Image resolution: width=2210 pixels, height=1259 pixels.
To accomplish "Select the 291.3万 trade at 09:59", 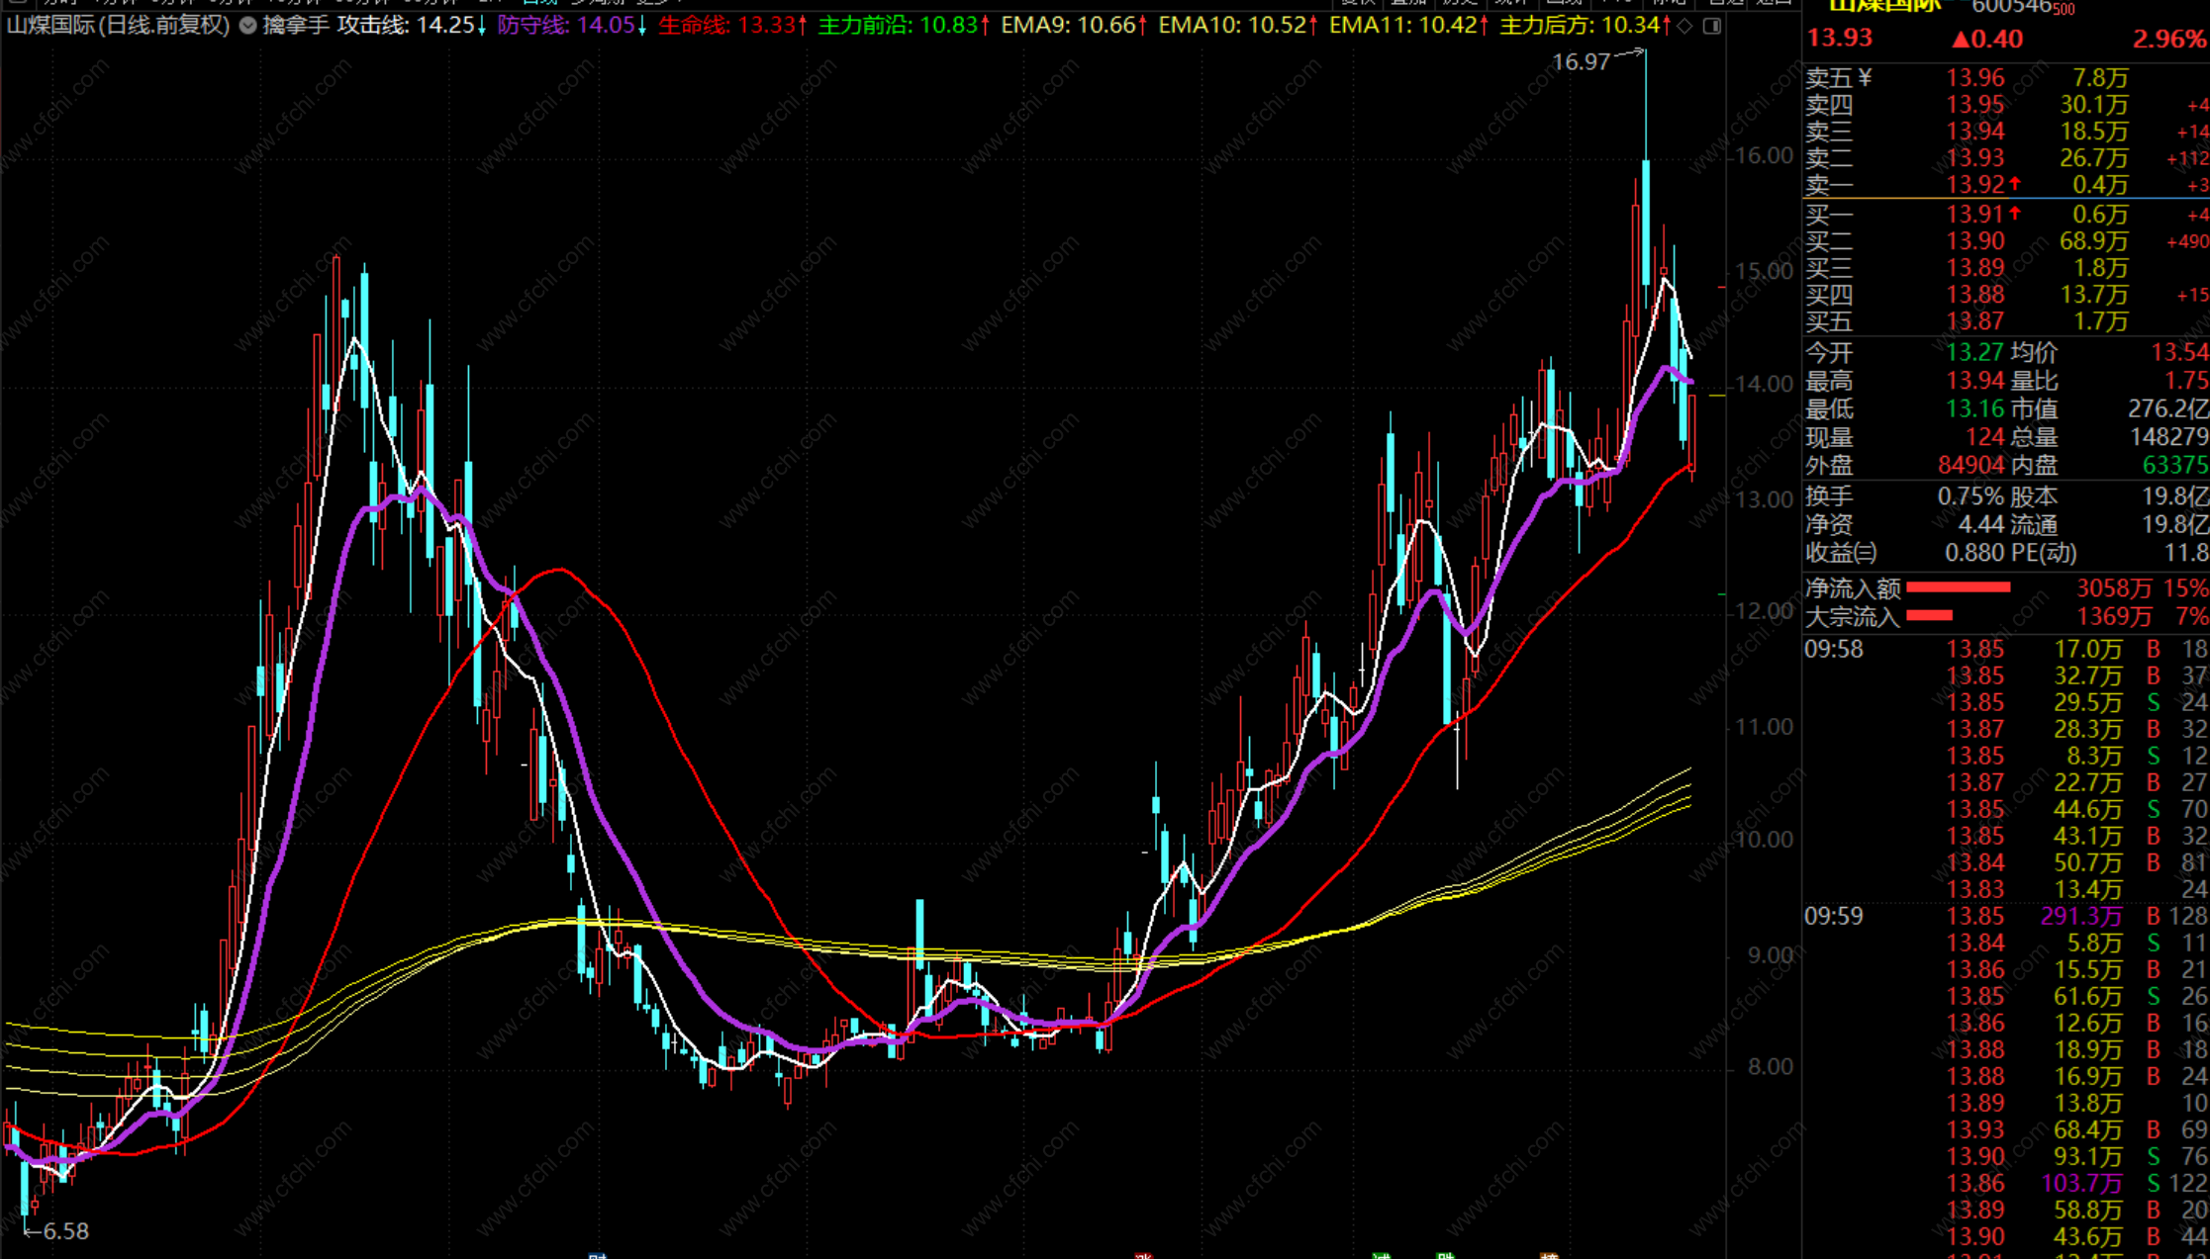I will pyautogui.click(x=2080, y=916).
